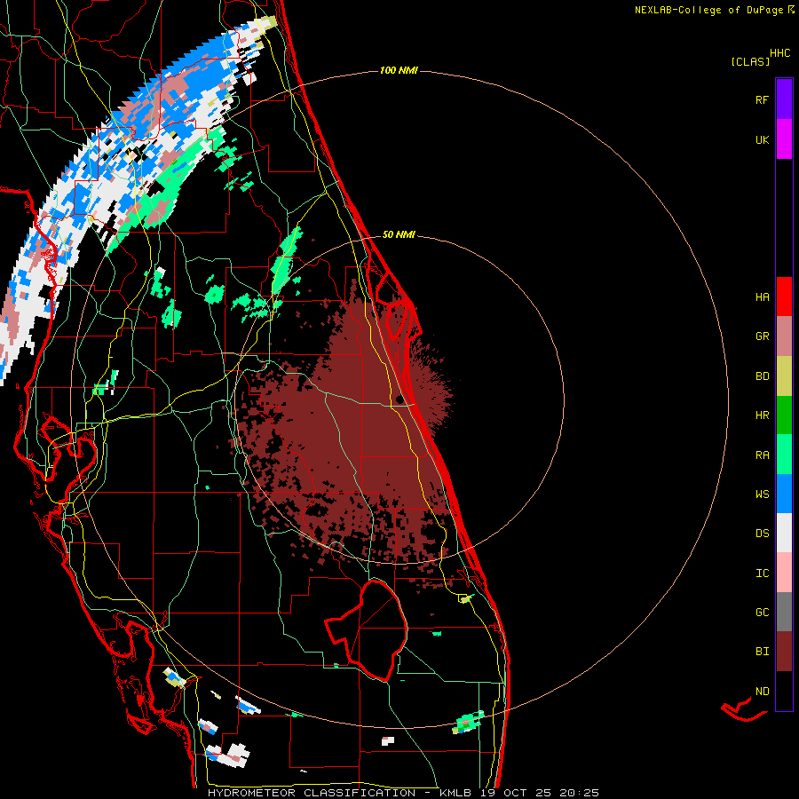
Task: Click the [CLAS] unit label
Action: pos(750,61)
